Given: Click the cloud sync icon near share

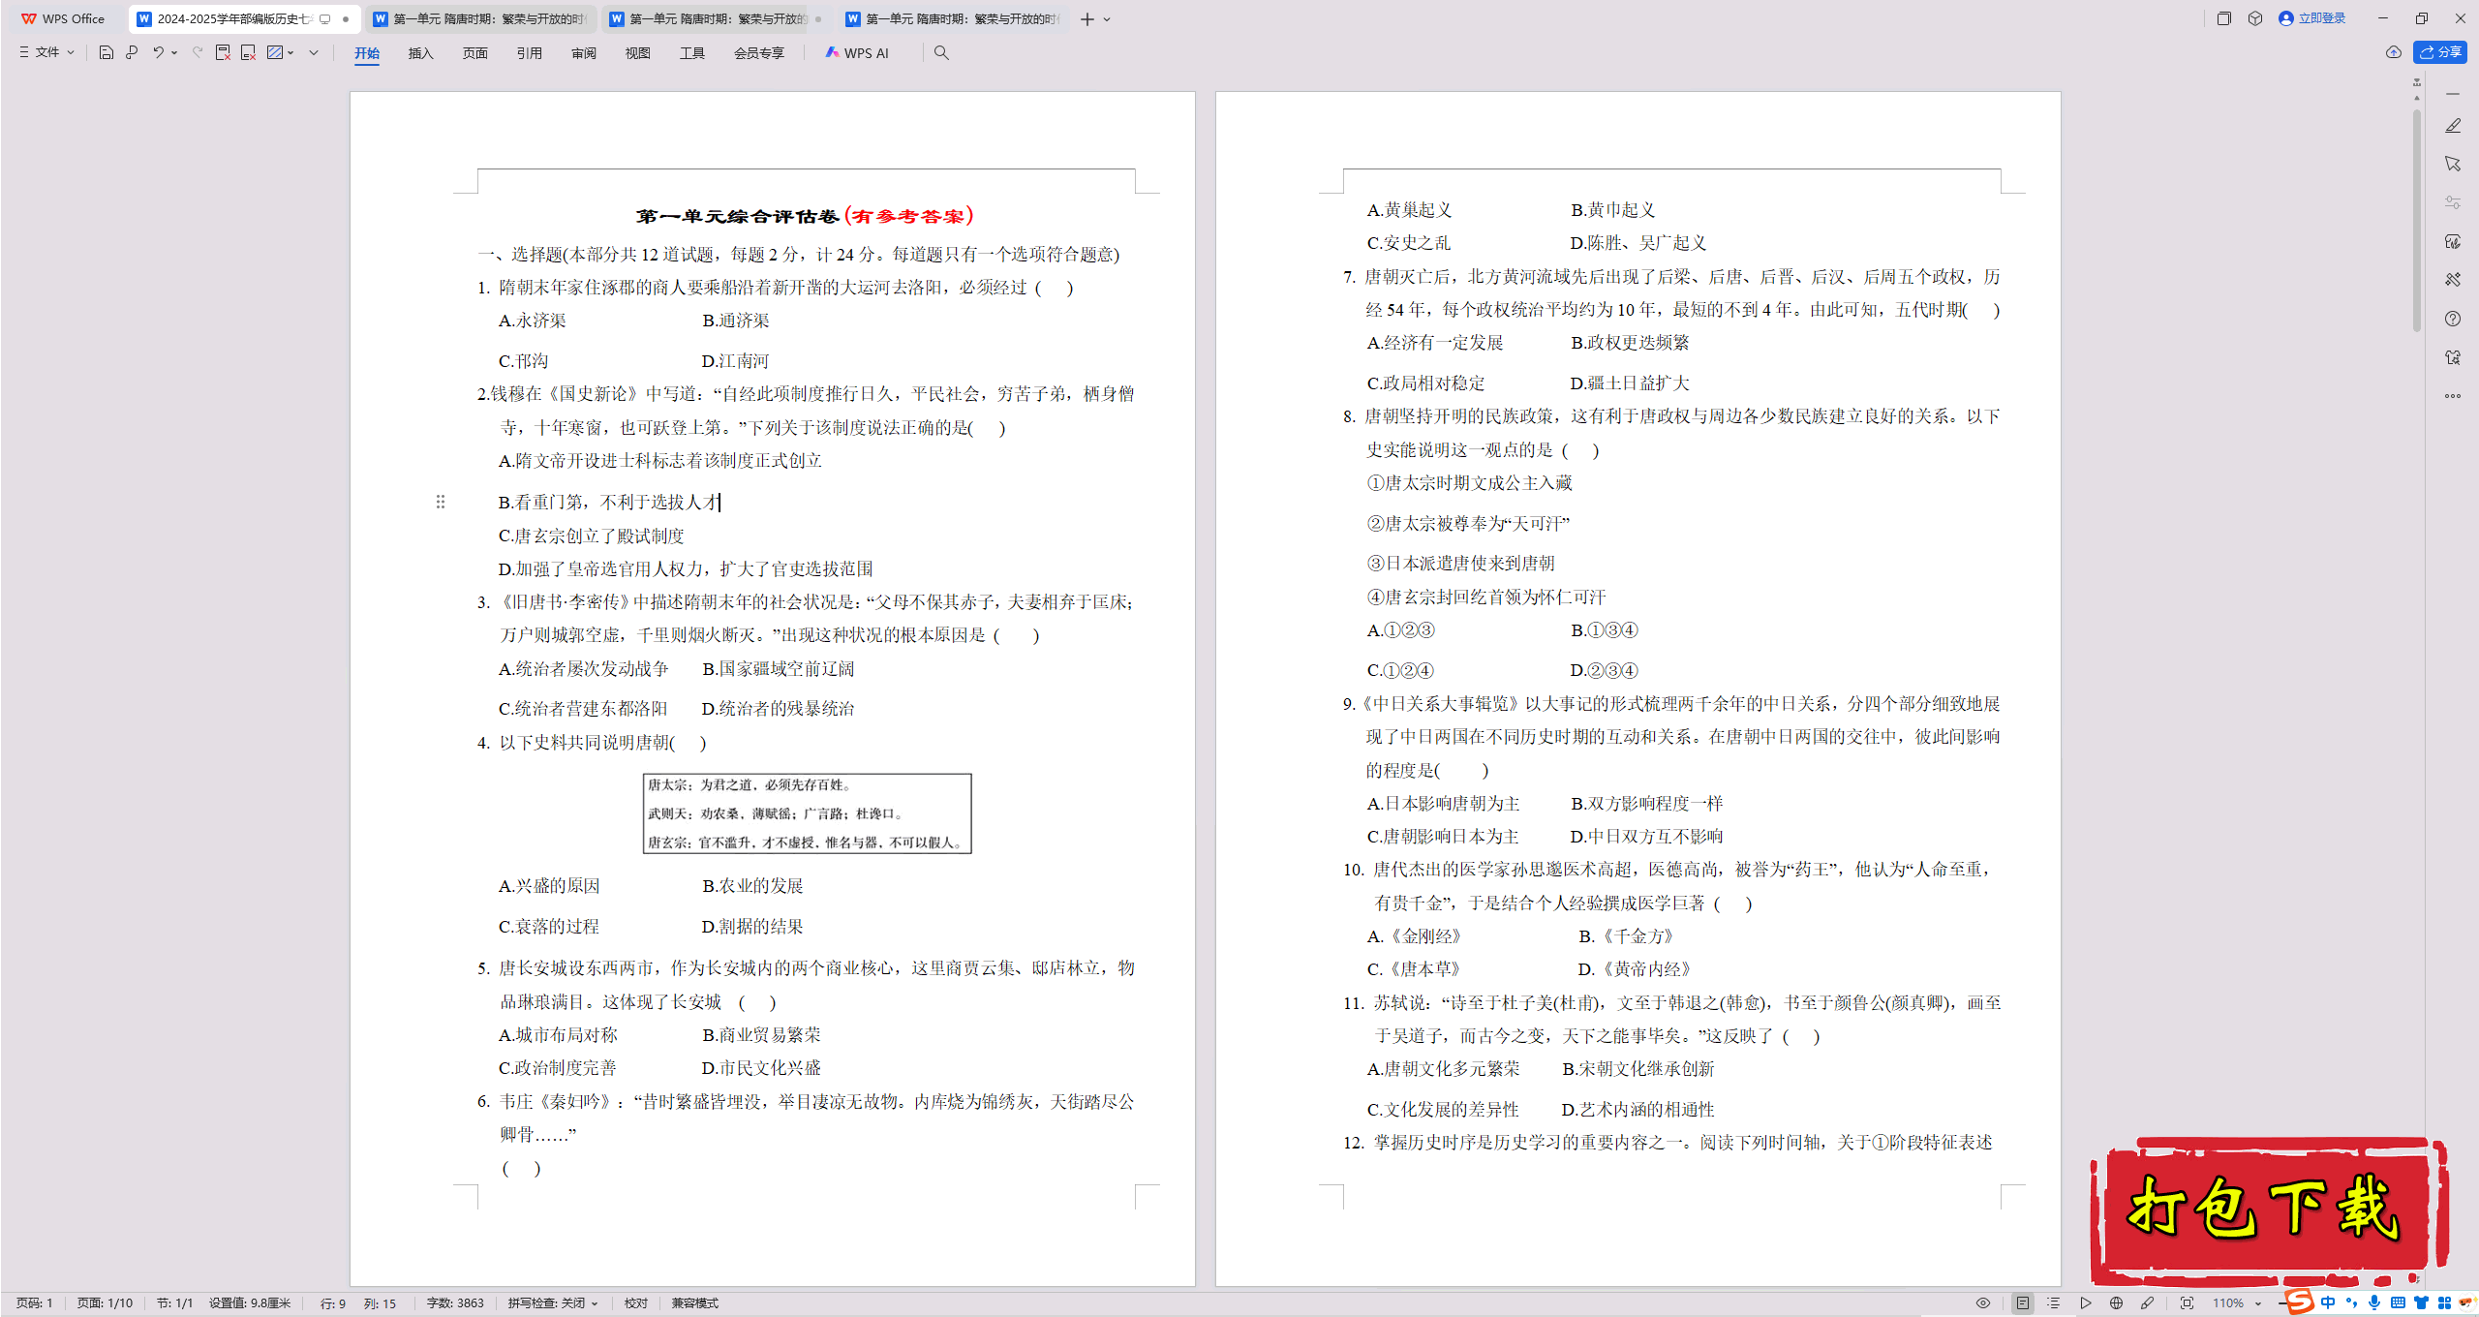Looking at the screenshot, I should [x=2393, y=52].
